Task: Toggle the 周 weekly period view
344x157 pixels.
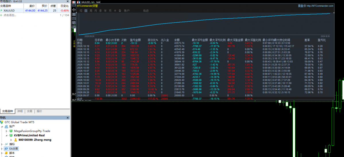Action: coord(91,11)
